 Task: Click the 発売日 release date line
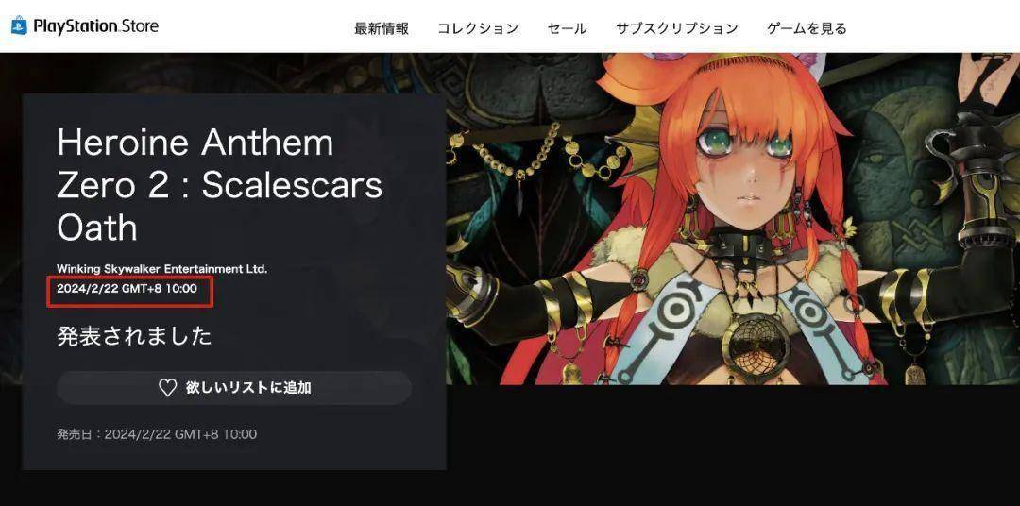pos(157,434)
